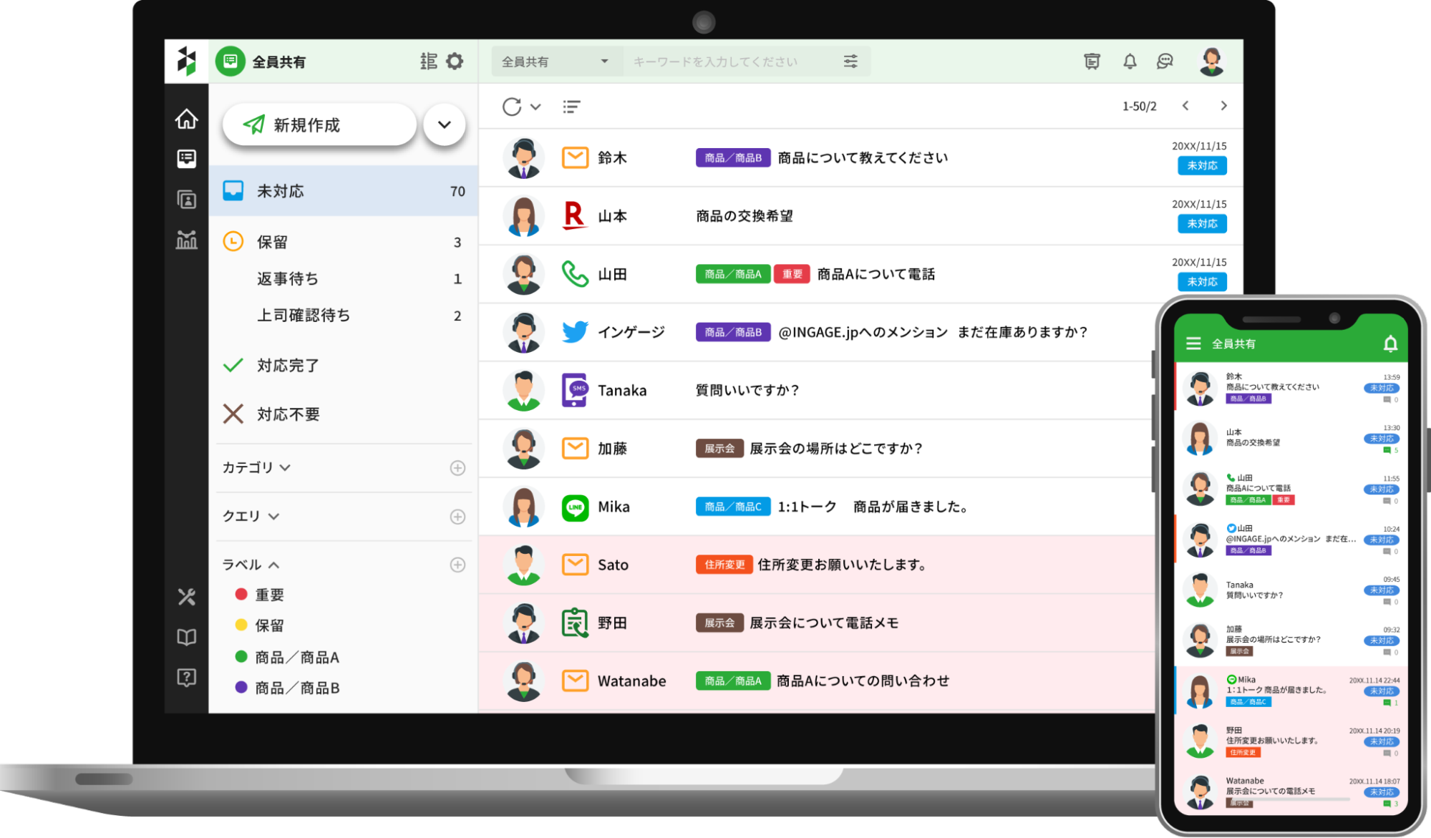Go to next page of messages
The height and width of the screenshot is (838, 1431).
coord(1223,106)
